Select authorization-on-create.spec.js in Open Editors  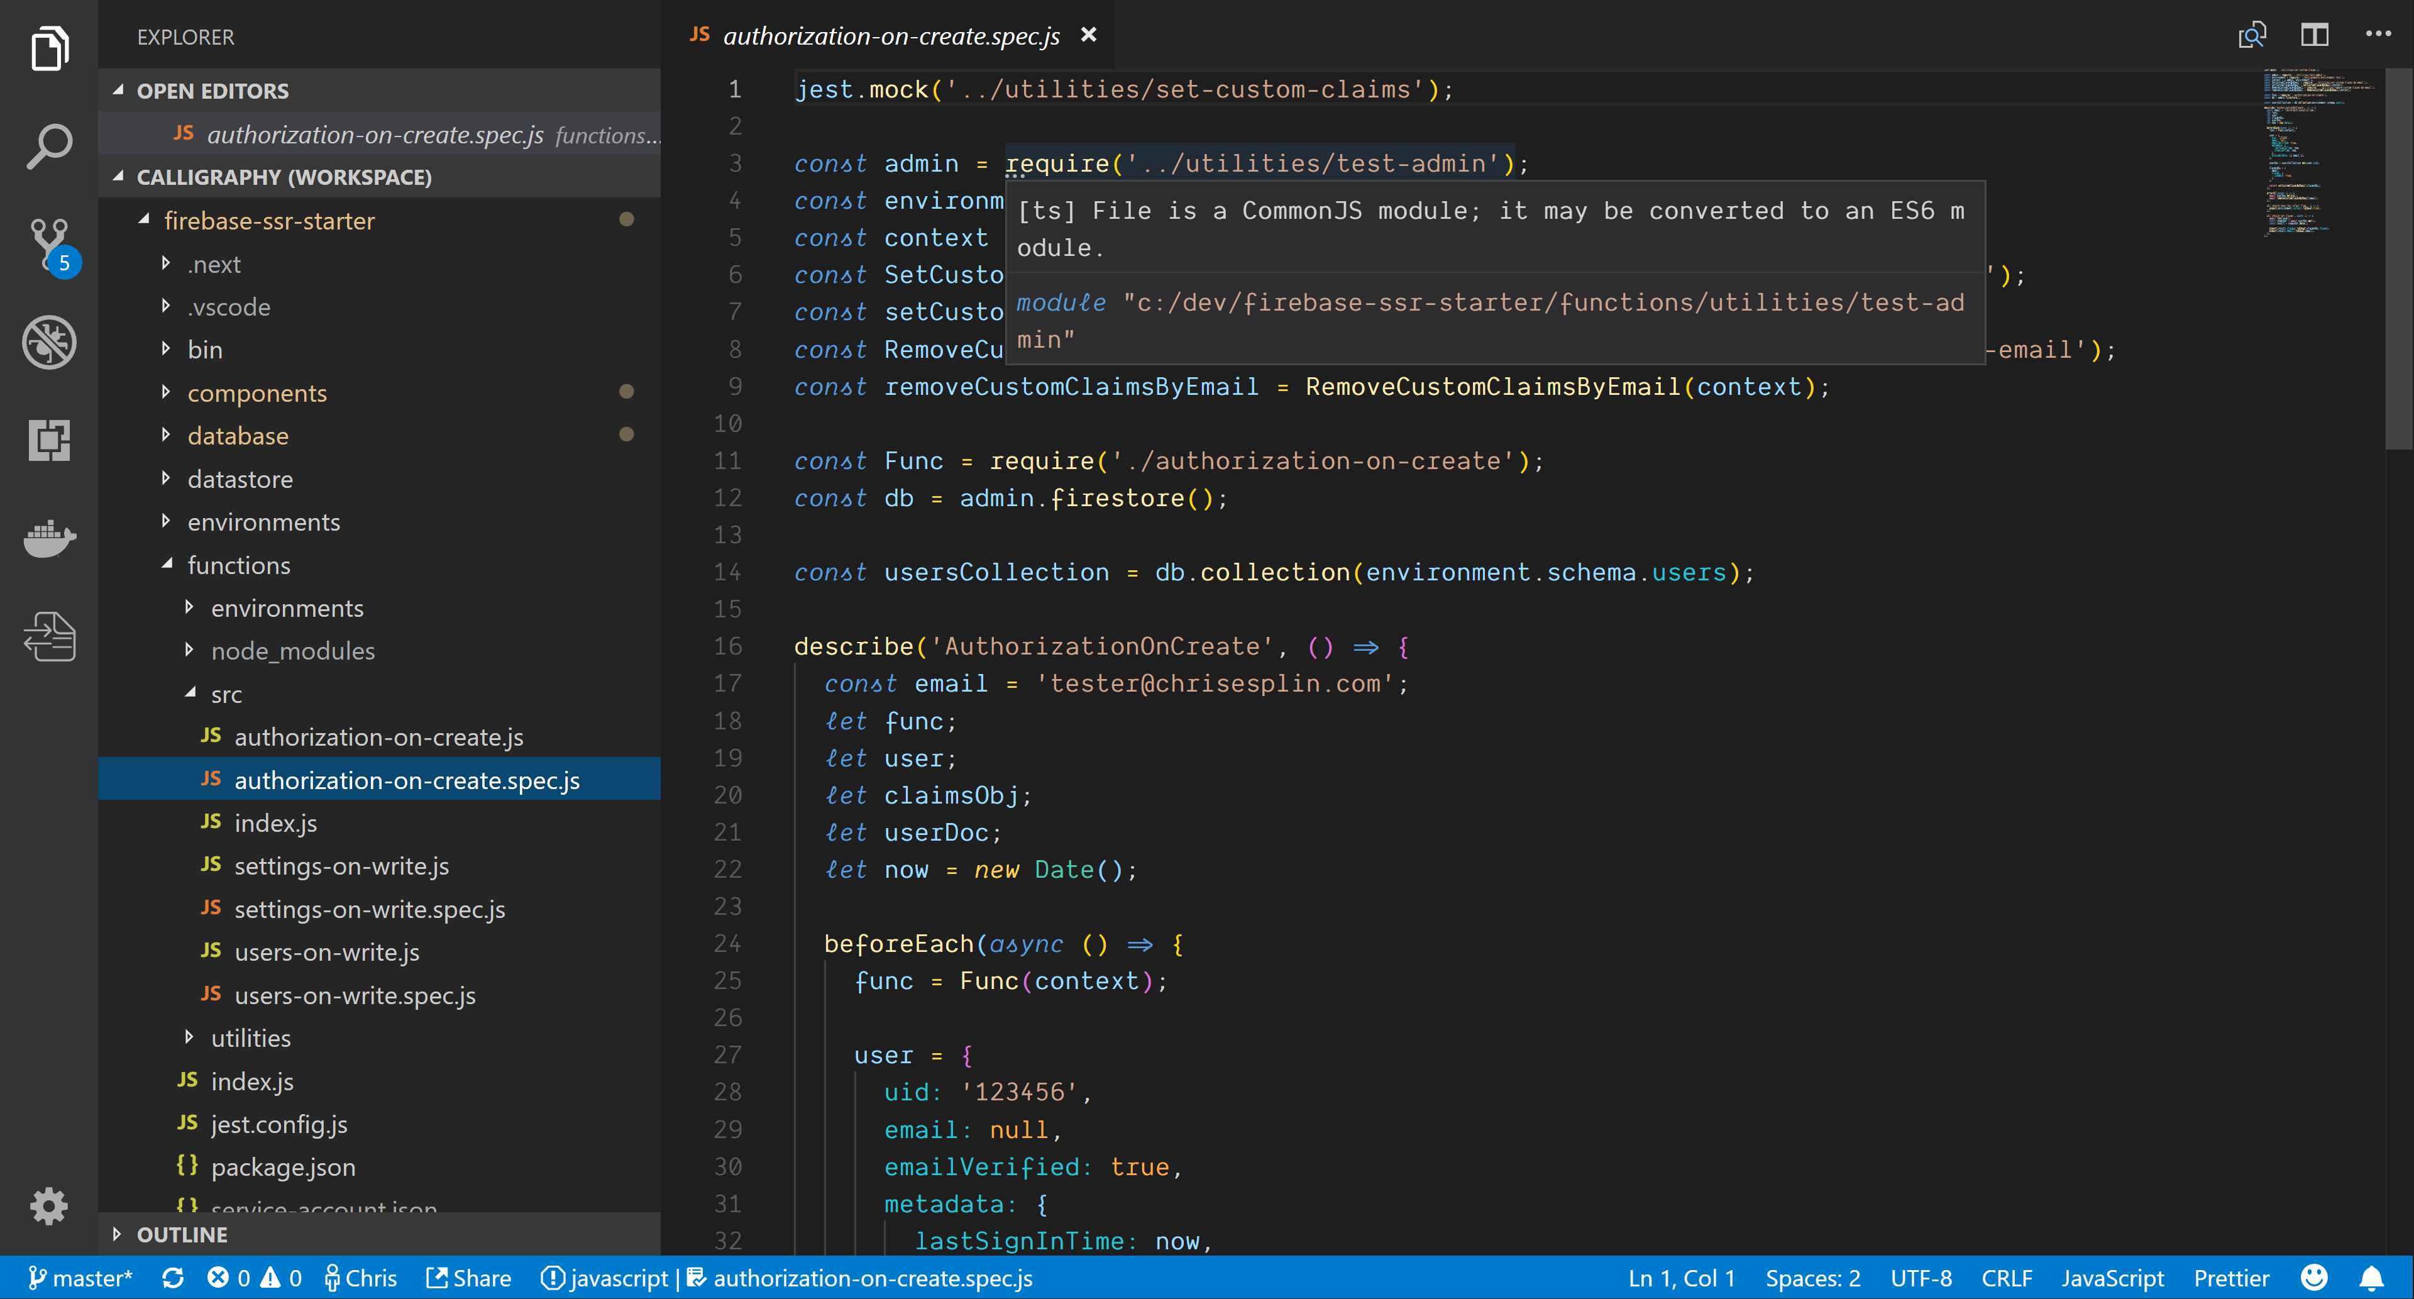[x=378, y=134]
